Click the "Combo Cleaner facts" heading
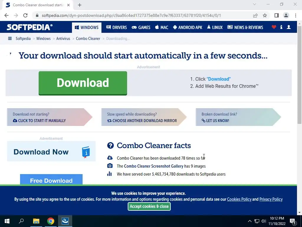Image resolution: width=302 pixels, height=227 pixels. pyautogui.click(x=154, y=145)
